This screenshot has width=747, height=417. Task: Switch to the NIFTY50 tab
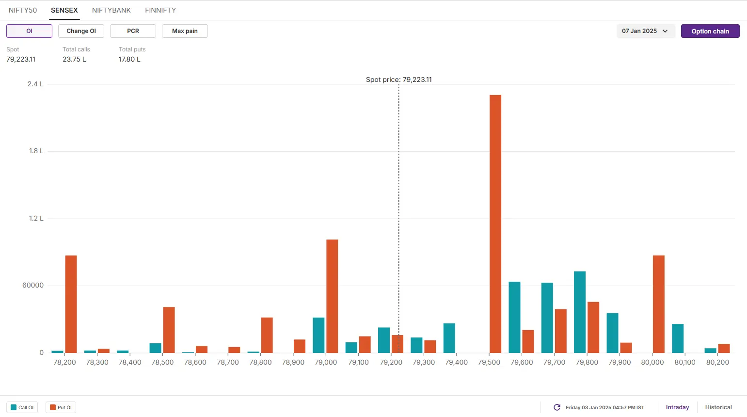(x=23, y=10)
